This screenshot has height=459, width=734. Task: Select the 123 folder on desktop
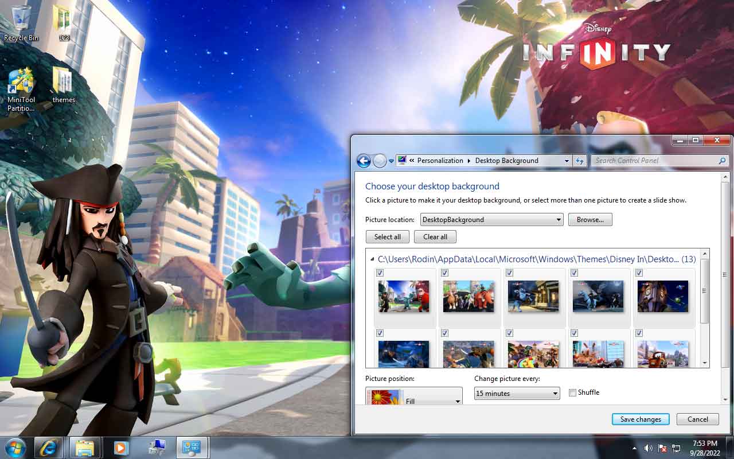pyautogui.click(x=64, y=23)
